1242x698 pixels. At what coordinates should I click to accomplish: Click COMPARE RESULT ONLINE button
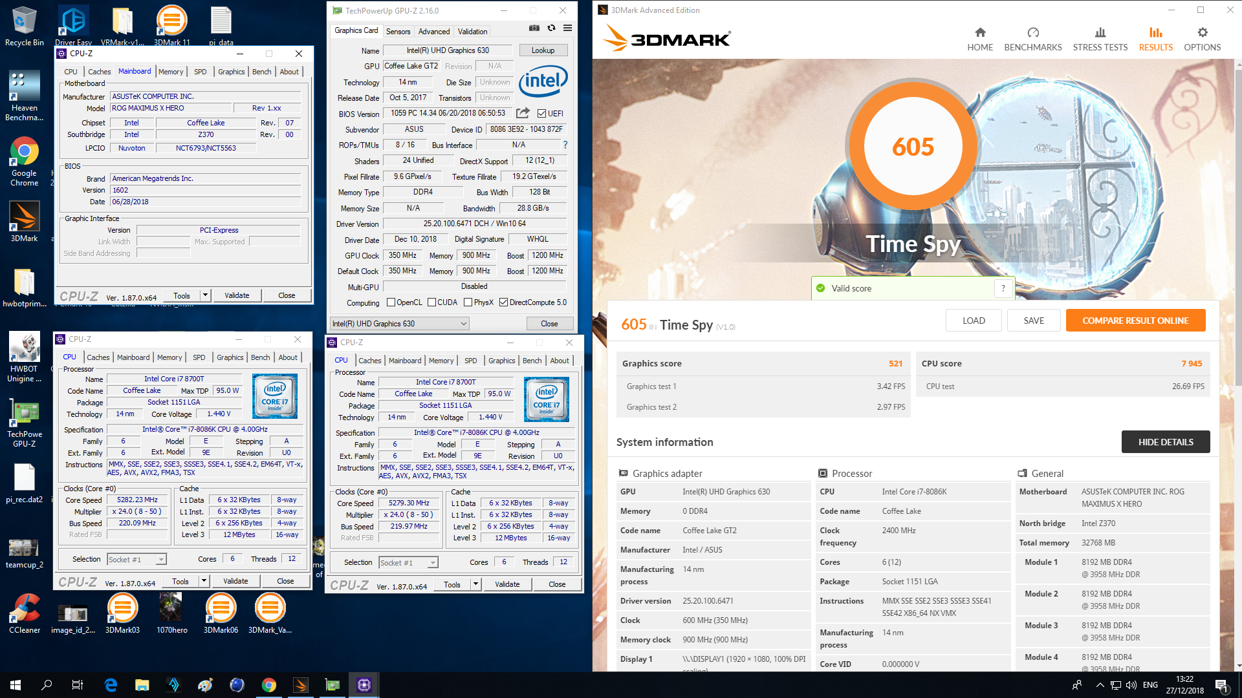click(1135, 321)
